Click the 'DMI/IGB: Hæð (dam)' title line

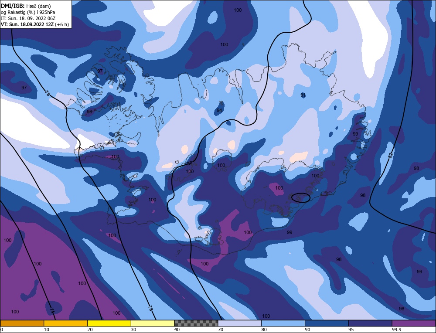(x=26, y=6)
